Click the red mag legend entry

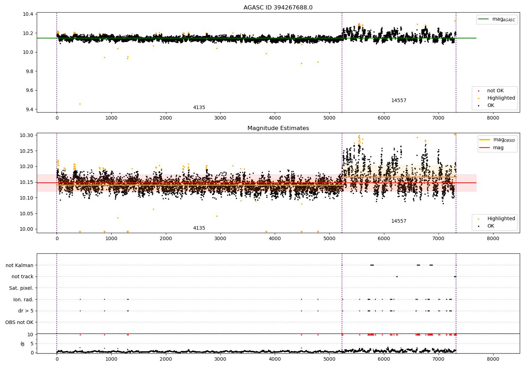[x=491, y=148]
